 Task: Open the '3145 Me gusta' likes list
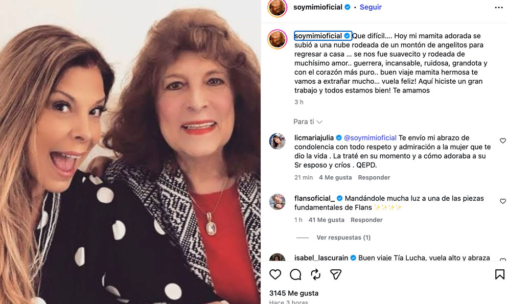tap(294, 293)
